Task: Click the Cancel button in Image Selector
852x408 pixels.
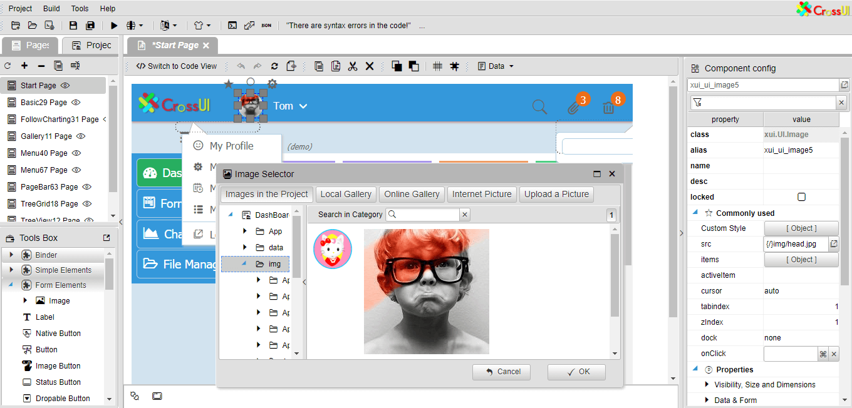Action: [501, 372]
